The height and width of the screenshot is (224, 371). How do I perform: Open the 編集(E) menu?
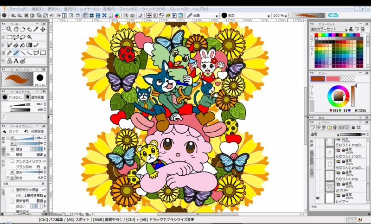(38, 9)
